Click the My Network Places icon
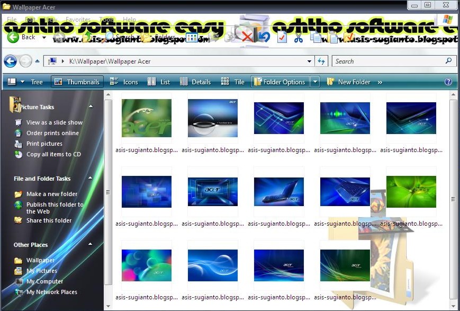 [x=19, y=292]
